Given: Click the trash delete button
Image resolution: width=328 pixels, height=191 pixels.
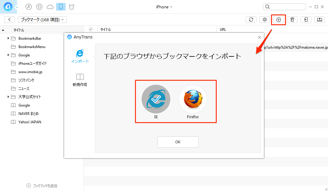Looking at the screenshot, I should click(292, 20).
